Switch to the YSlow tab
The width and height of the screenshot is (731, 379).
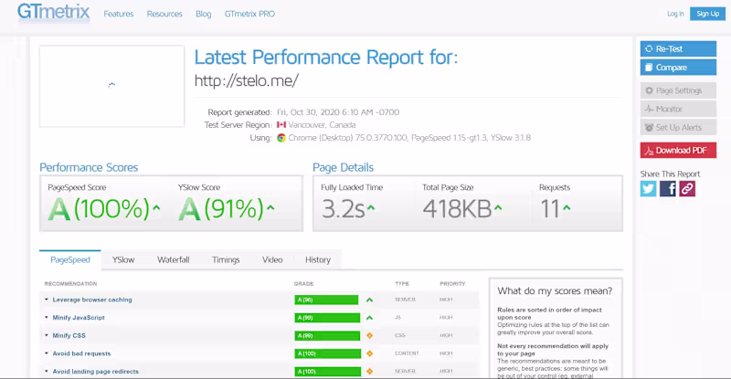click(x=123, y=259)
